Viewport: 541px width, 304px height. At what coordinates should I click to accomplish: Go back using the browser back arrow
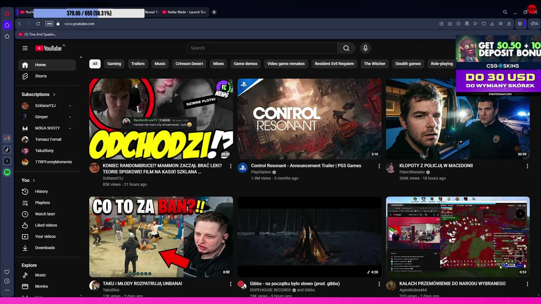point(19,24)
